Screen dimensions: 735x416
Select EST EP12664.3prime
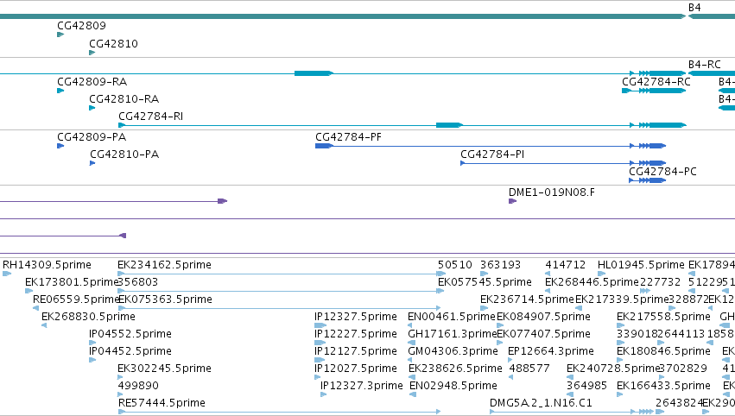551,352
